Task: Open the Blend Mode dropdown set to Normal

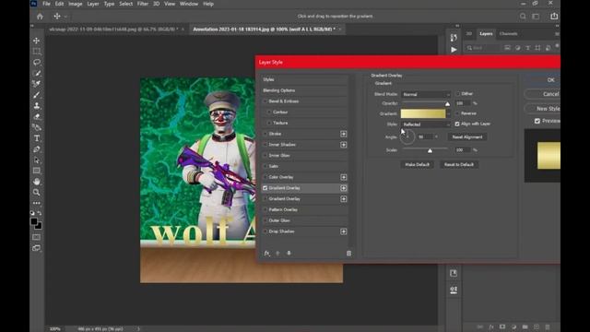Action: 426,94
